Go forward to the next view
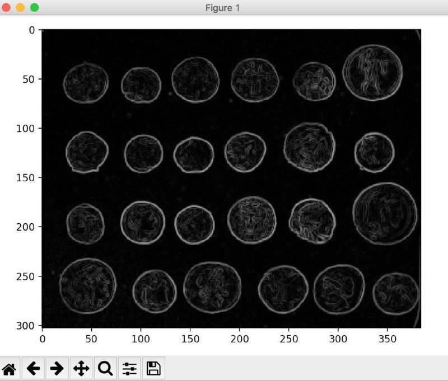Viewport: 448px width, 381px height. tap(57, 369)
